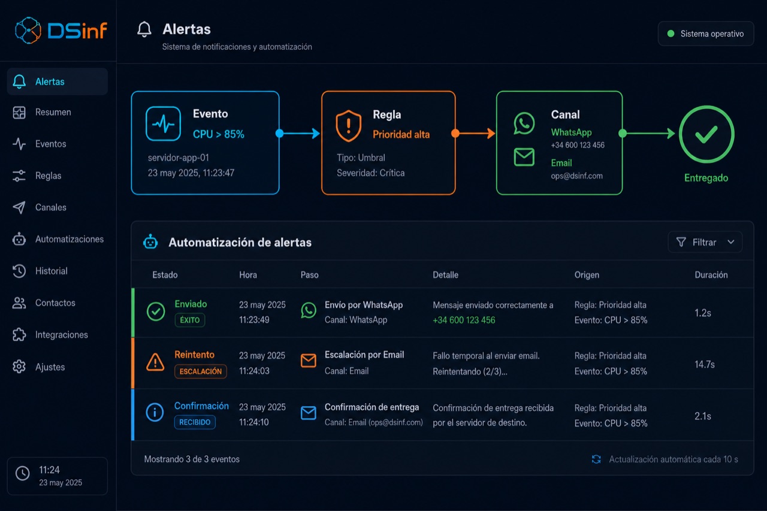Click the Automatizaciones robot icon in sidebar

[19, 239]
